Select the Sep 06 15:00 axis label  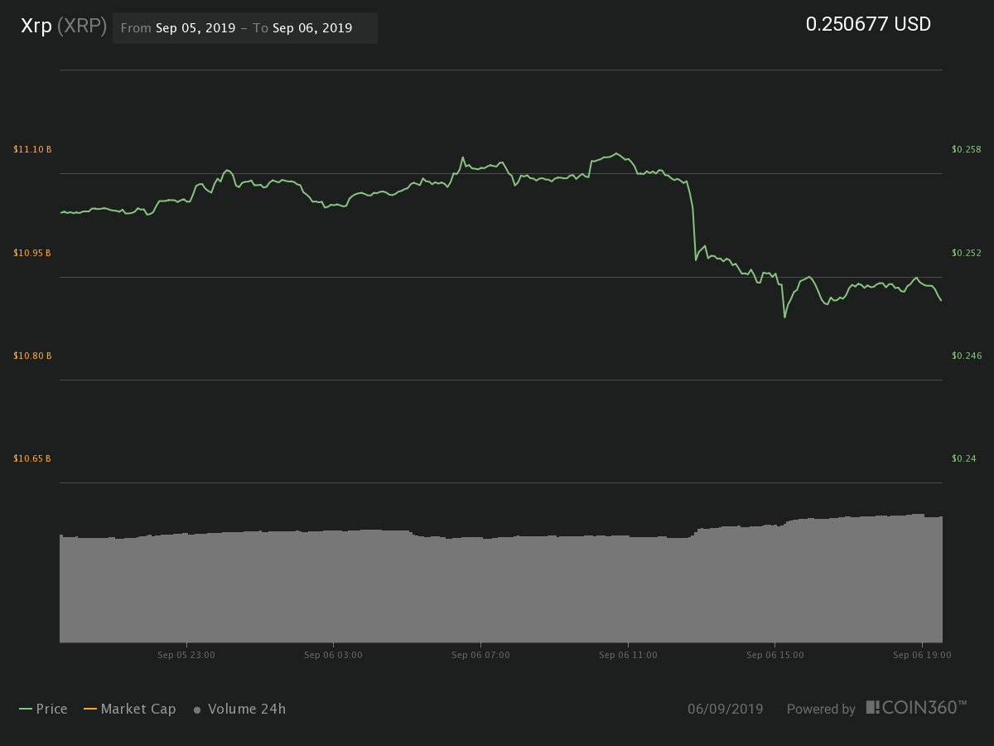tap(774, 655)
